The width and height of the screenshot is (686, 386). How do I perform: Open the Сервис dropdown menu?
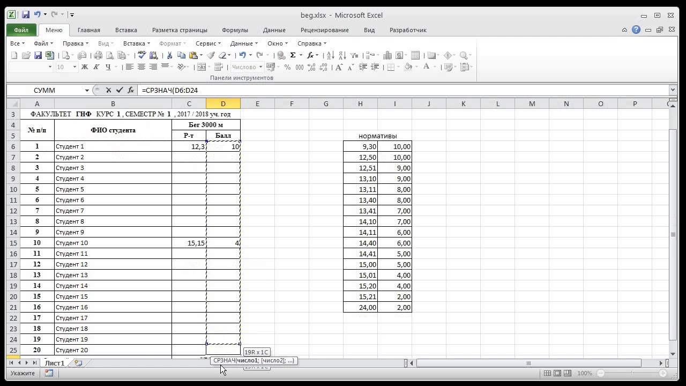(x=208, y=43)
